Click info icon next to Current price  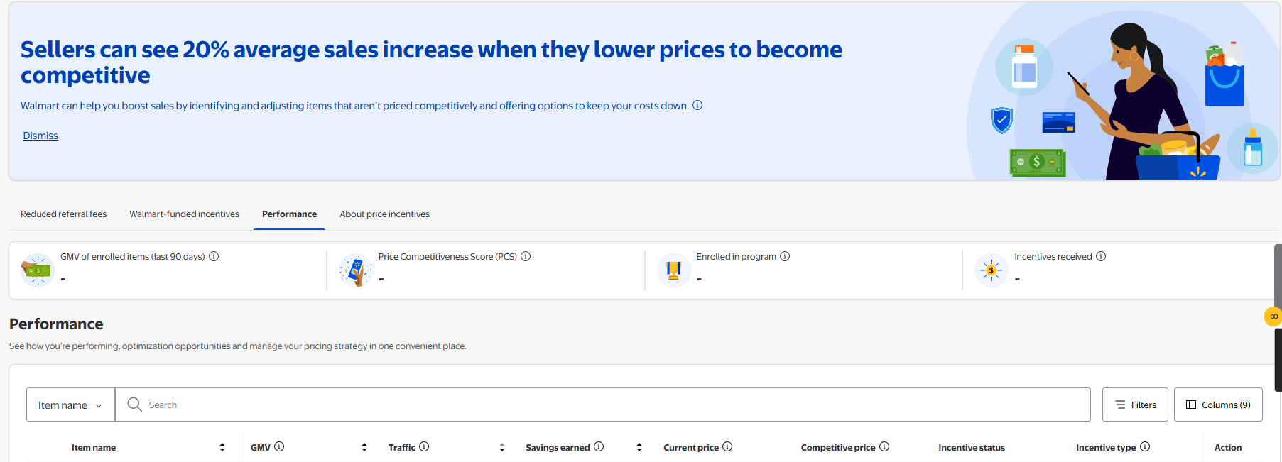coord(727,446)
